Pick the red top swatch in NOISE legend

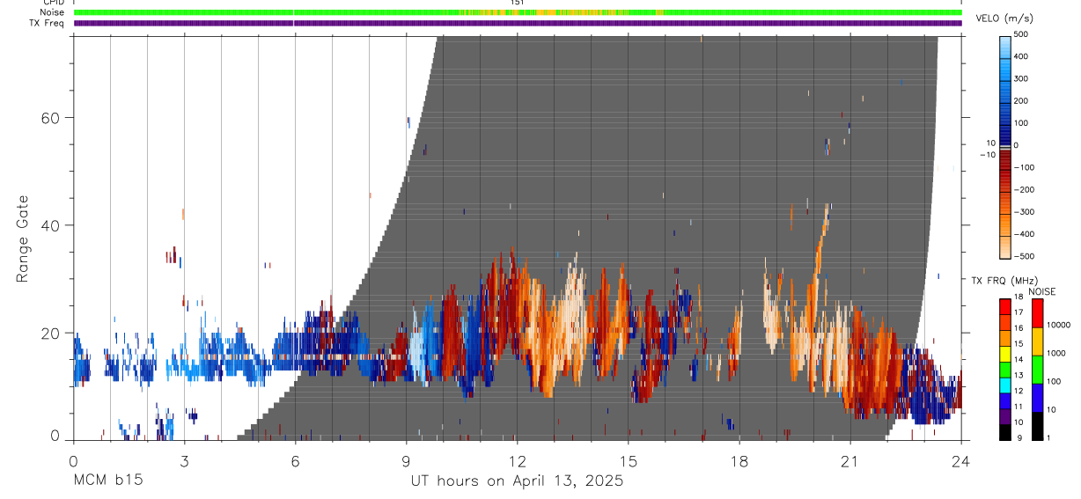click(1037, 313)
